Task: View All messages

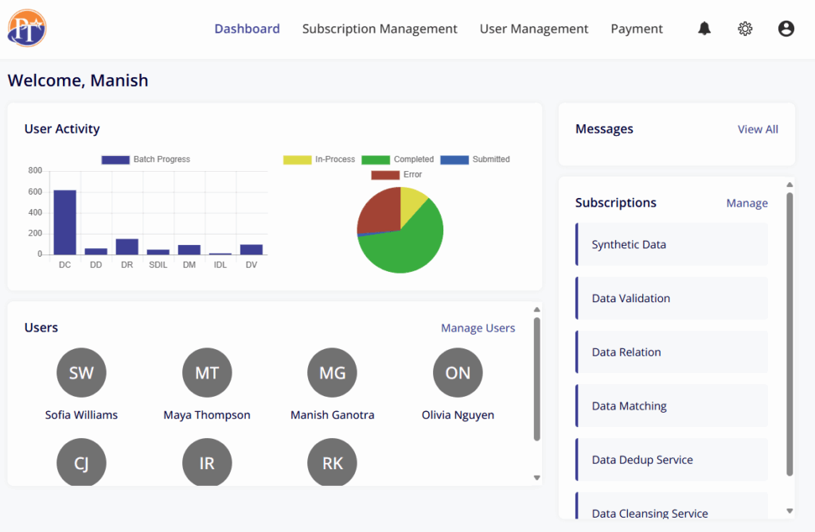Action: (758, 129)
